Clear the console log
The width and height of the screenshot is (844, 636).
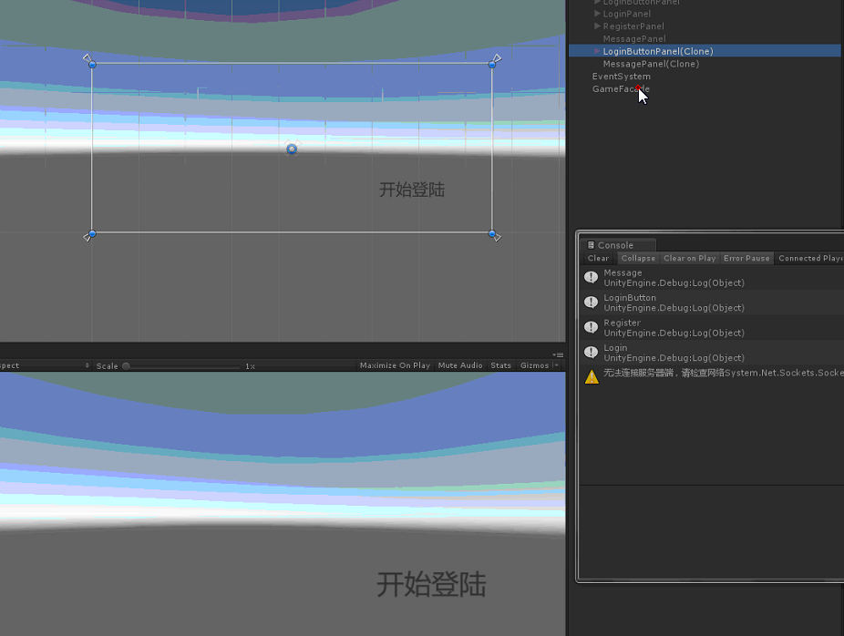click(x=598, y=258)
